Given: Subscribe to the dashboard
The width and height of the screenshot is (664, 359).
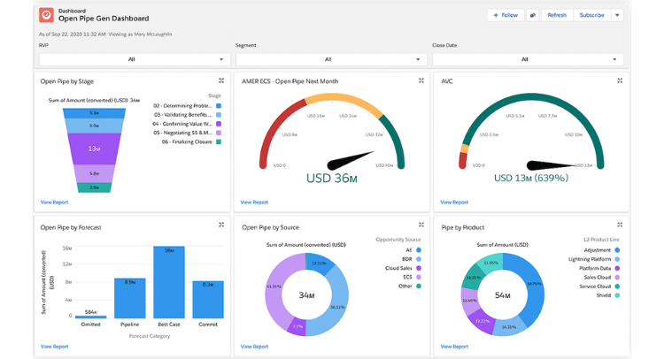Looking at the screenshot, I should (x=591, y=15).
